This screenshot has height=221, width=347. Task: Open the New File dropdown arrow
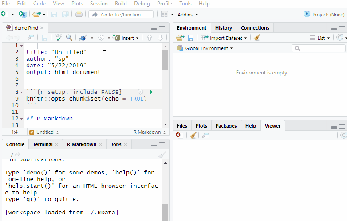pos(12,15)
